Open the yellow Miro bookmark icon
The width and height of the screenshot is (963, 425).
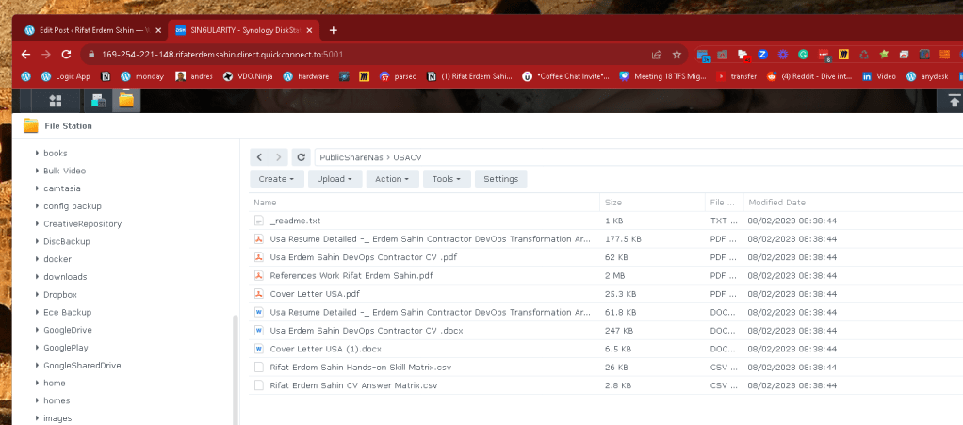point(365,76)
